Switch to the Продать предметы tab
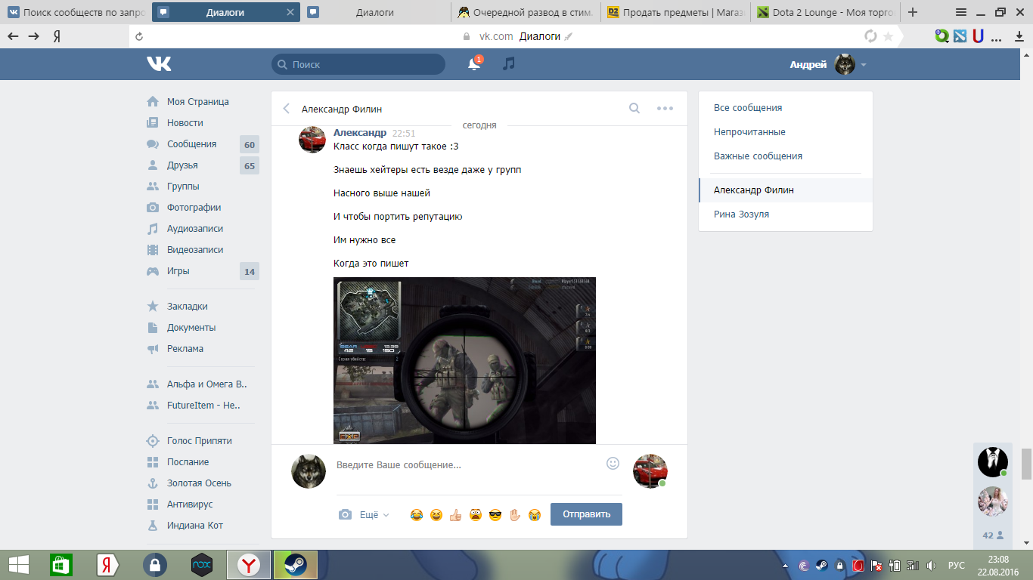1033x580 pixels. [676, 12]
